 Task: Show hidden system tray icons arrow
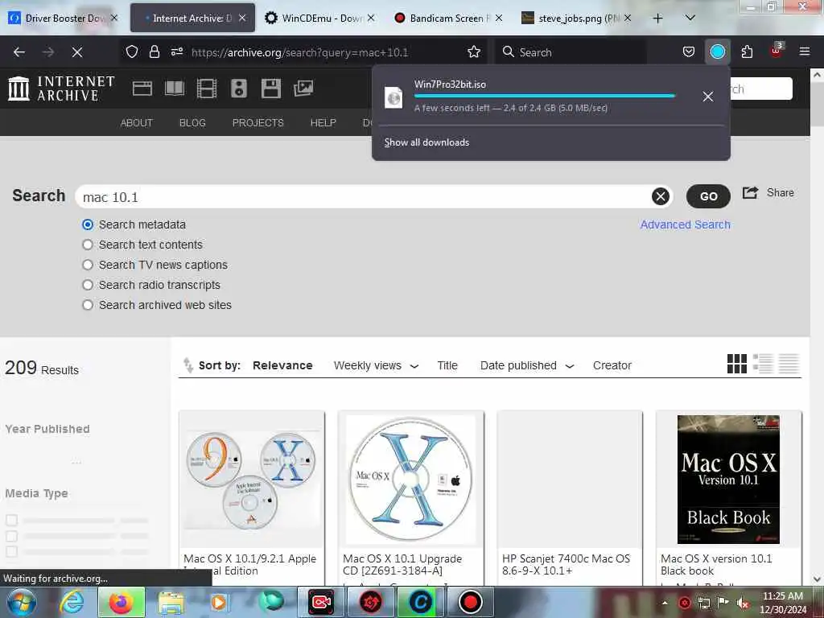[x=665, y=603]
